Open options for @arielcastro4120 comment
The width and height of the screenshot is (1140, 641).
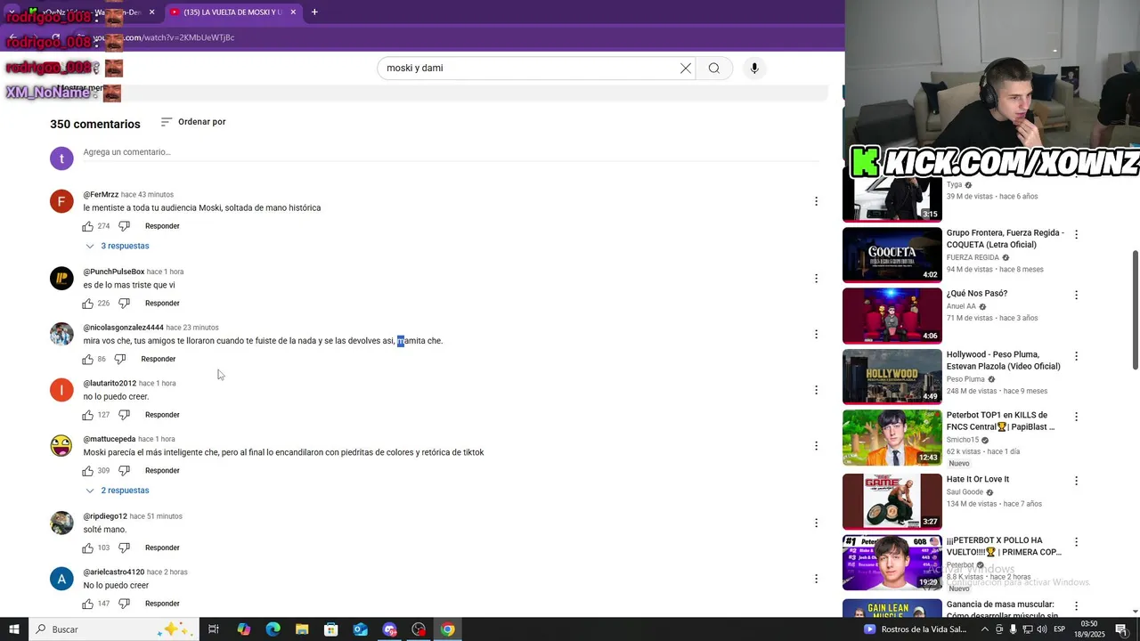pos(816,579)
